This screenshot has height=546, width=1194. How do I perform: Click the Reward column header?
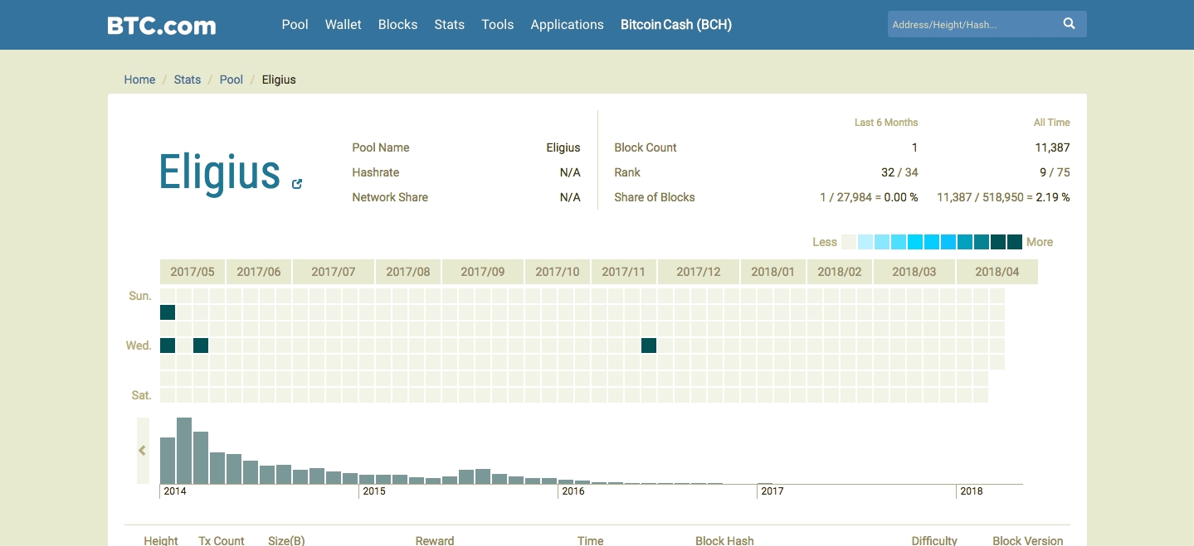pyautogui.click(x=435, y=540)
